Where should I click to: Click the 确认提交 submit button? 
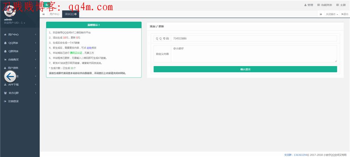coord(245,69)
